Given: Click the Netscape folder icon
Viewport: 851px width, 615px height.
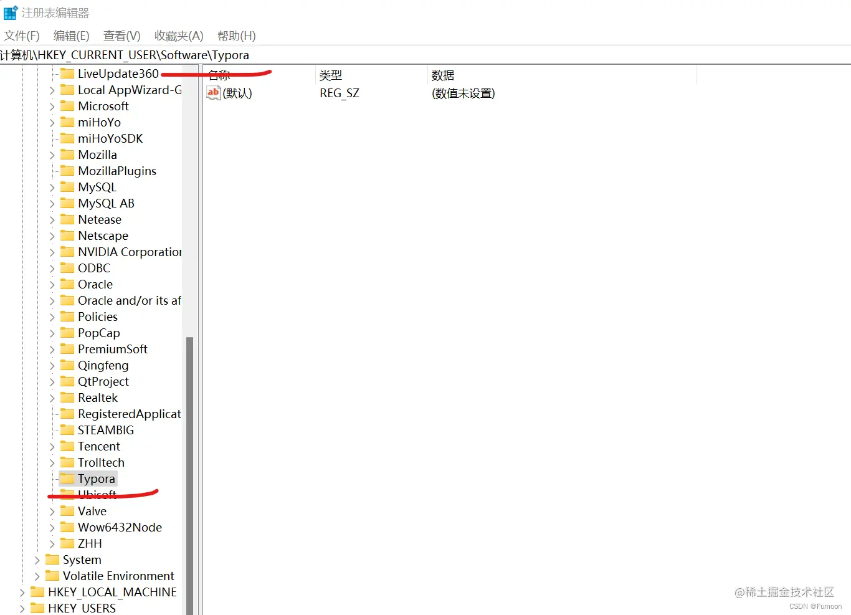Looking at the screenshot, I should coord(67,236).
